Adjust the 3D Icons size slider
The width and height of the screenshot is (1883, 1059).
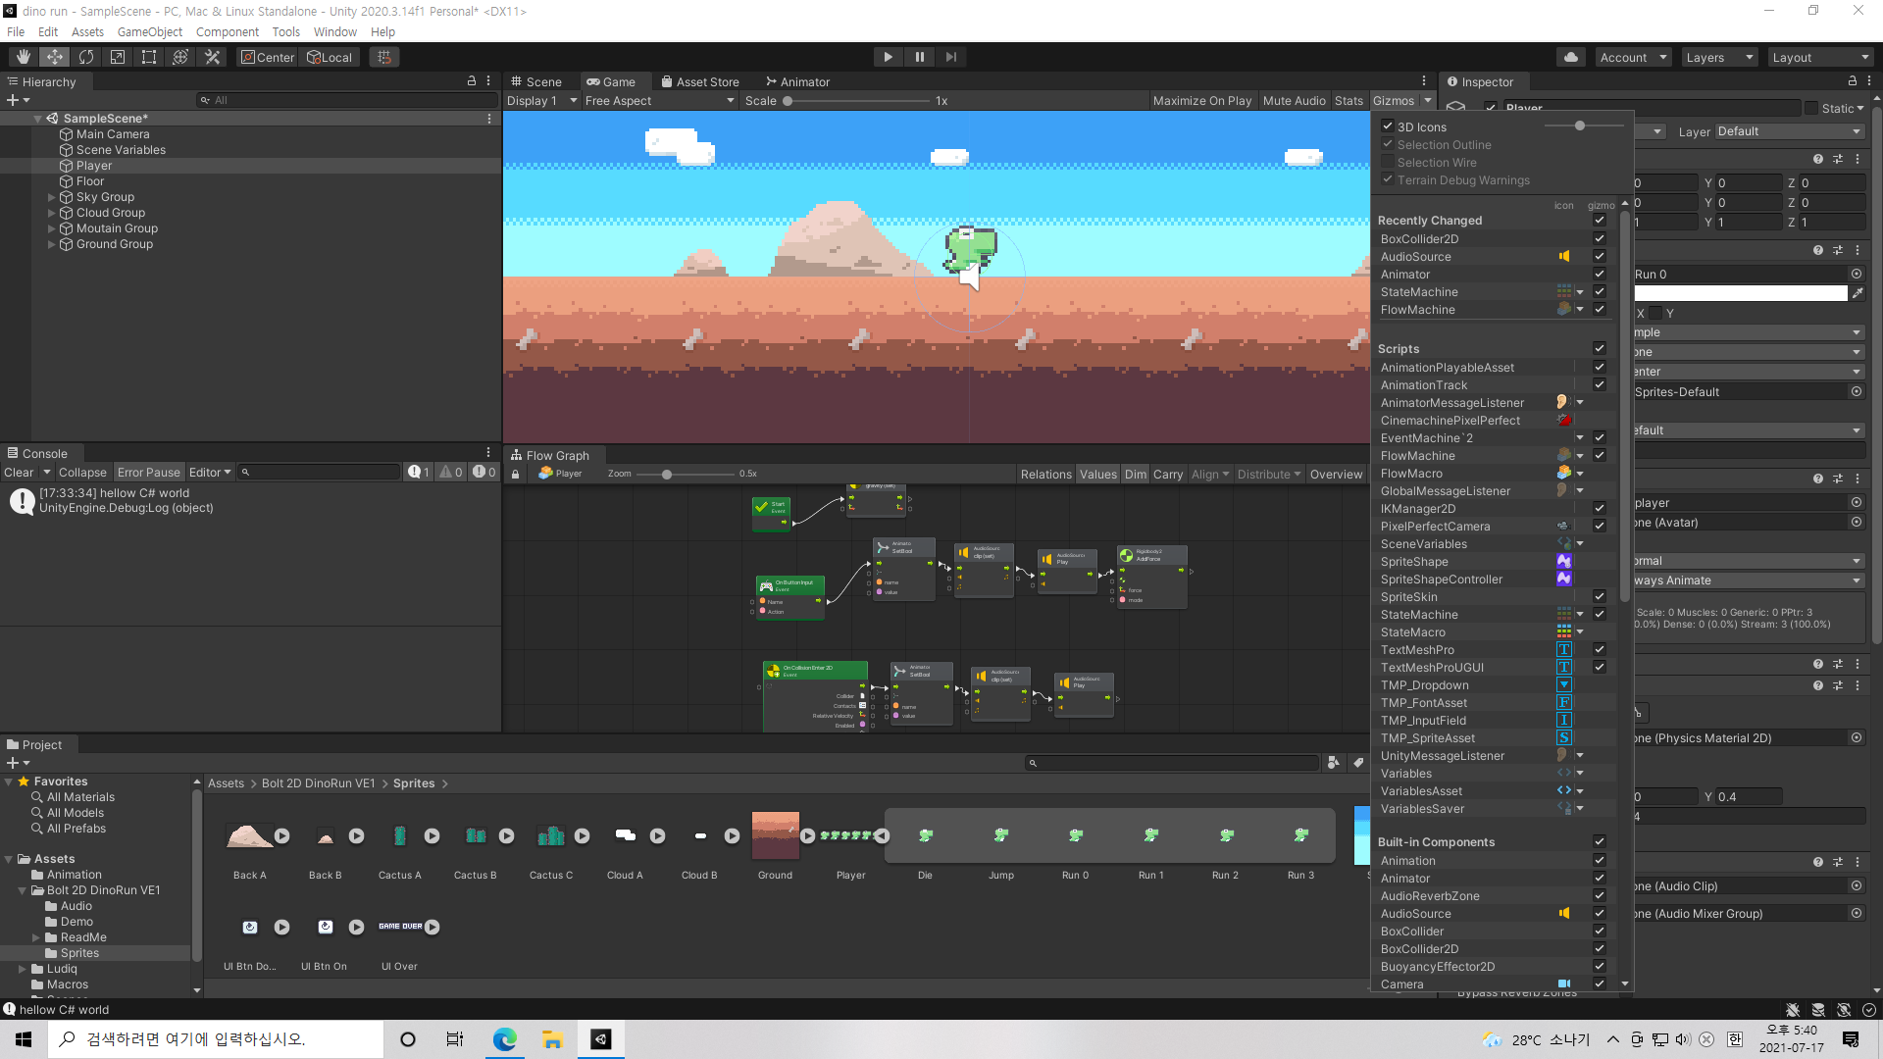click(x=1582, y=126)
